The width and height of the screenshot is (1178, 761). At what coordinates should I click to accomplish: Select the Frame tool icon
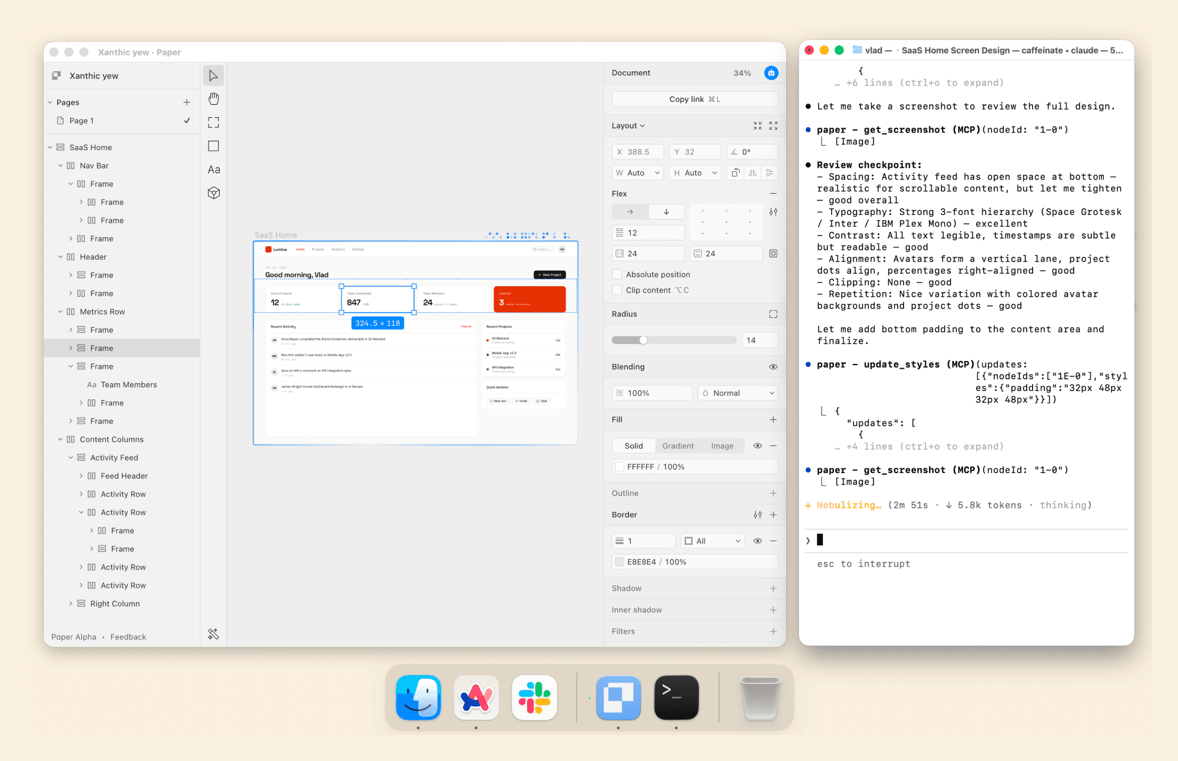pos(213,123)
